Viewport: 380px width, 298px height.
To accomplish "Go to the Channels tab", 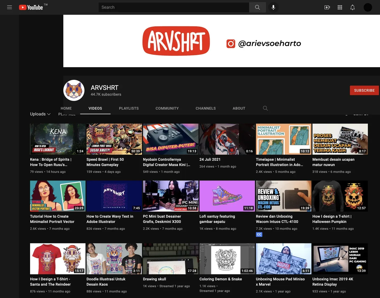I will click(206, 108).
